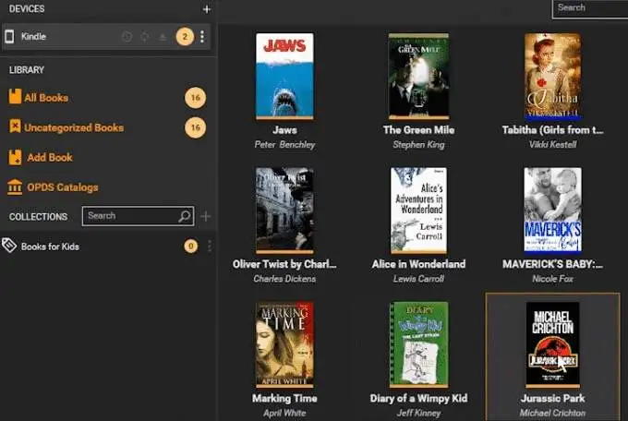This screenshot has width=628, height=421.
Task: Focus the top library search box
Action: click(590, 8)
